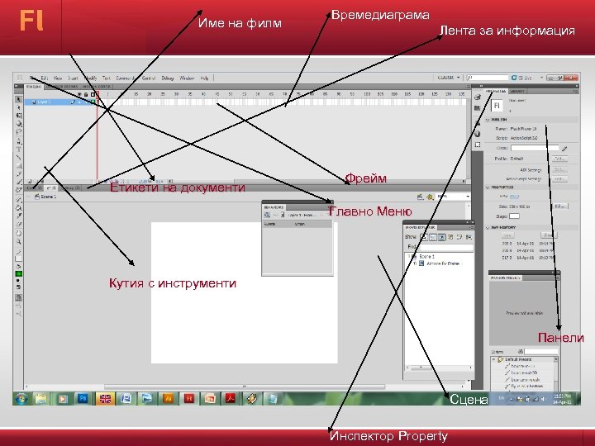Select the Bone tool

[18, 200]
